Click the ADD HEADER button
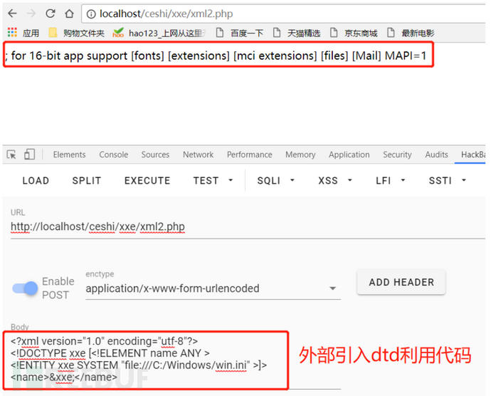The image size is (491, 396). click(401, 282)
